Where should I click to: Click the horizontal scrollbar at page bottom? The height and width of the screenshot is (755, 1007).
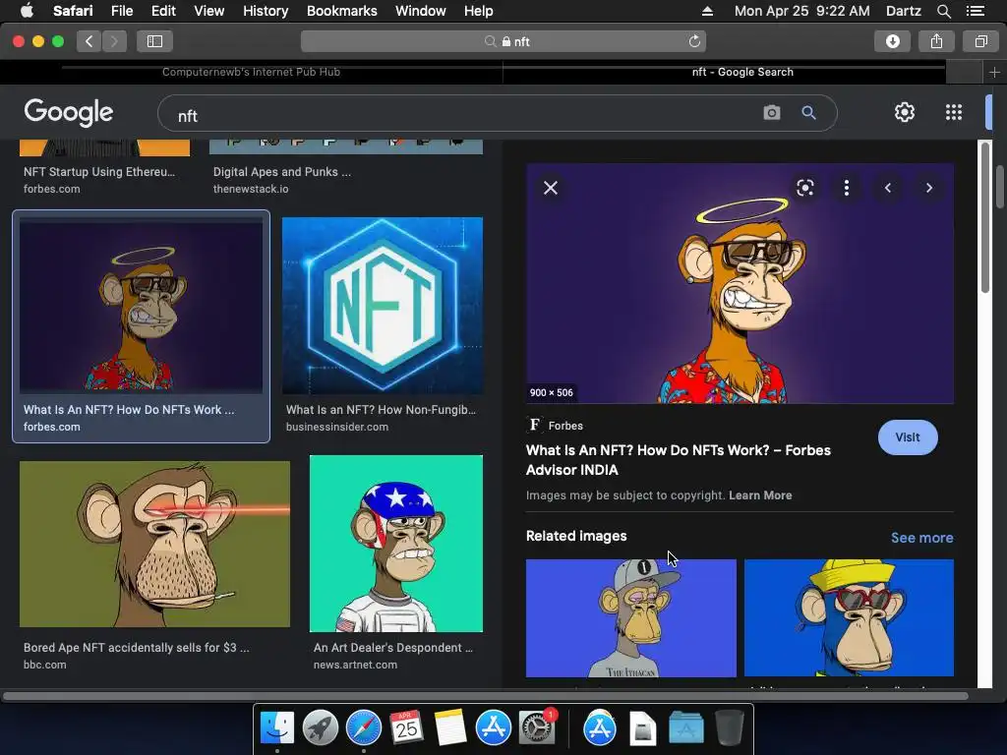click(x=485, y=696)
